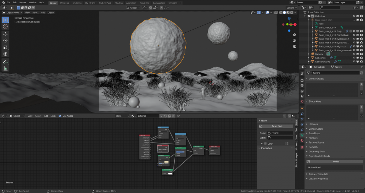The height and width of the screenshot is (193, 365).
Task: Activate the Rotate tool
Action: point(5,41)
